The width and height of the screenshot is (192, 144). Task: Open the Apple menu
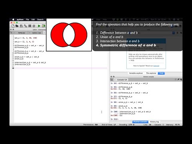13,20
